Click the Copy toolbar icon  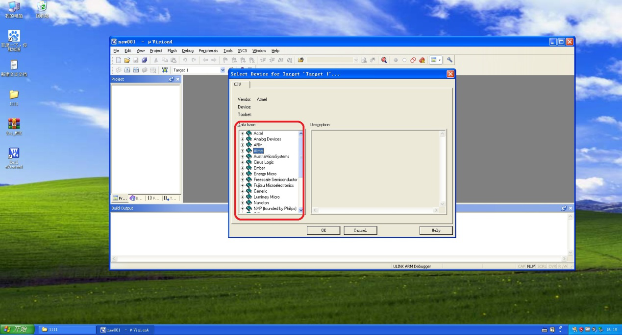[x=165, y=60]
